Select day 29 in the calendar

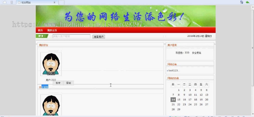(x=179, y=109)
